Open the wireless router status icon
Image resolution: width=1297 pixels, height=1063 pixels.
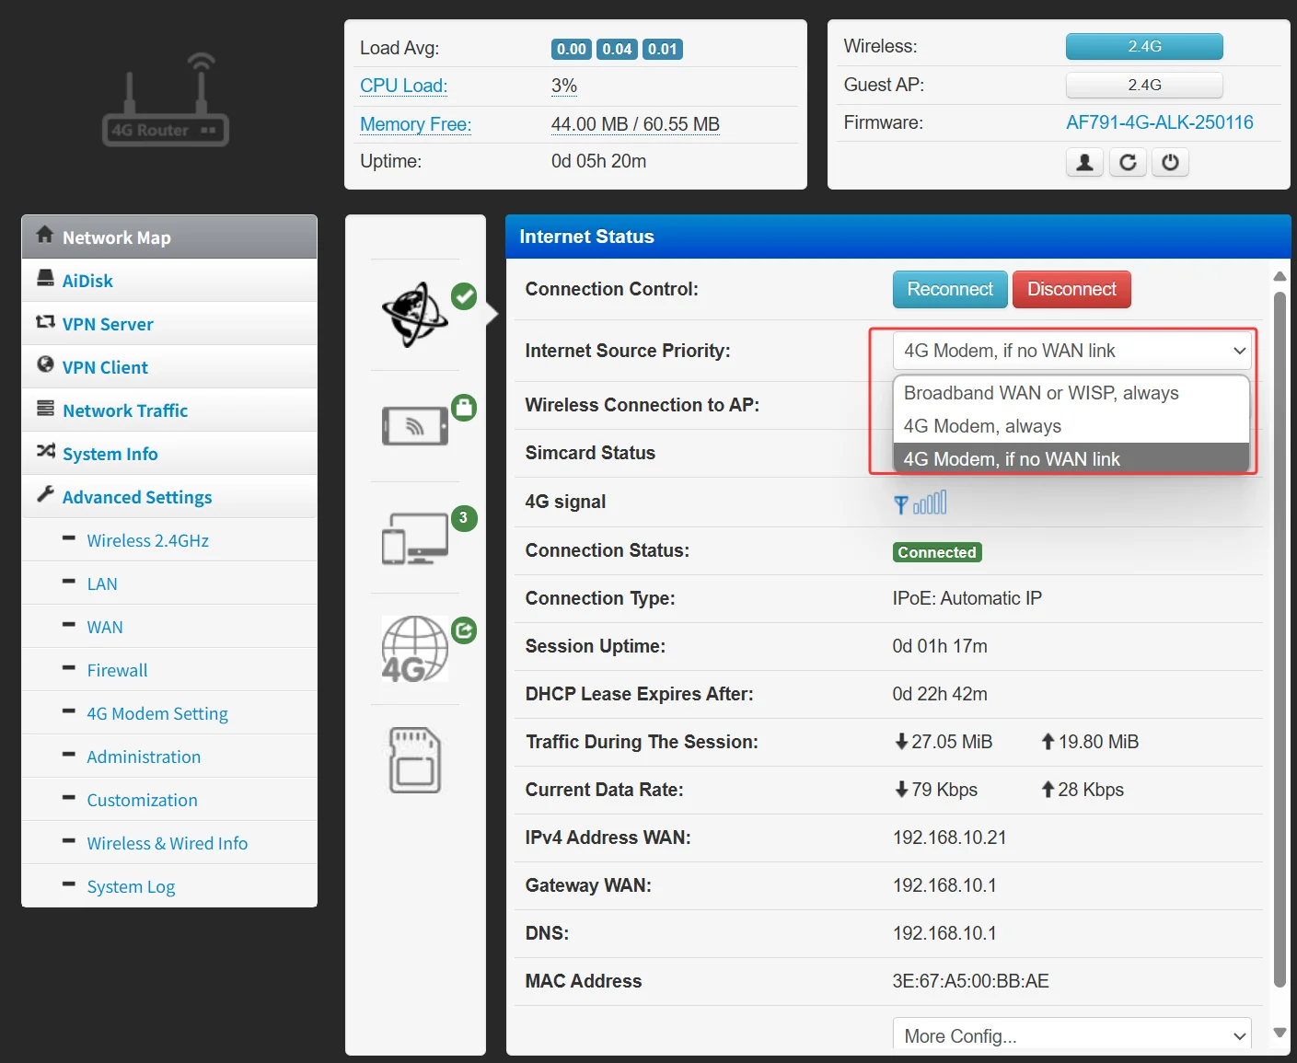tap(415, 426)
